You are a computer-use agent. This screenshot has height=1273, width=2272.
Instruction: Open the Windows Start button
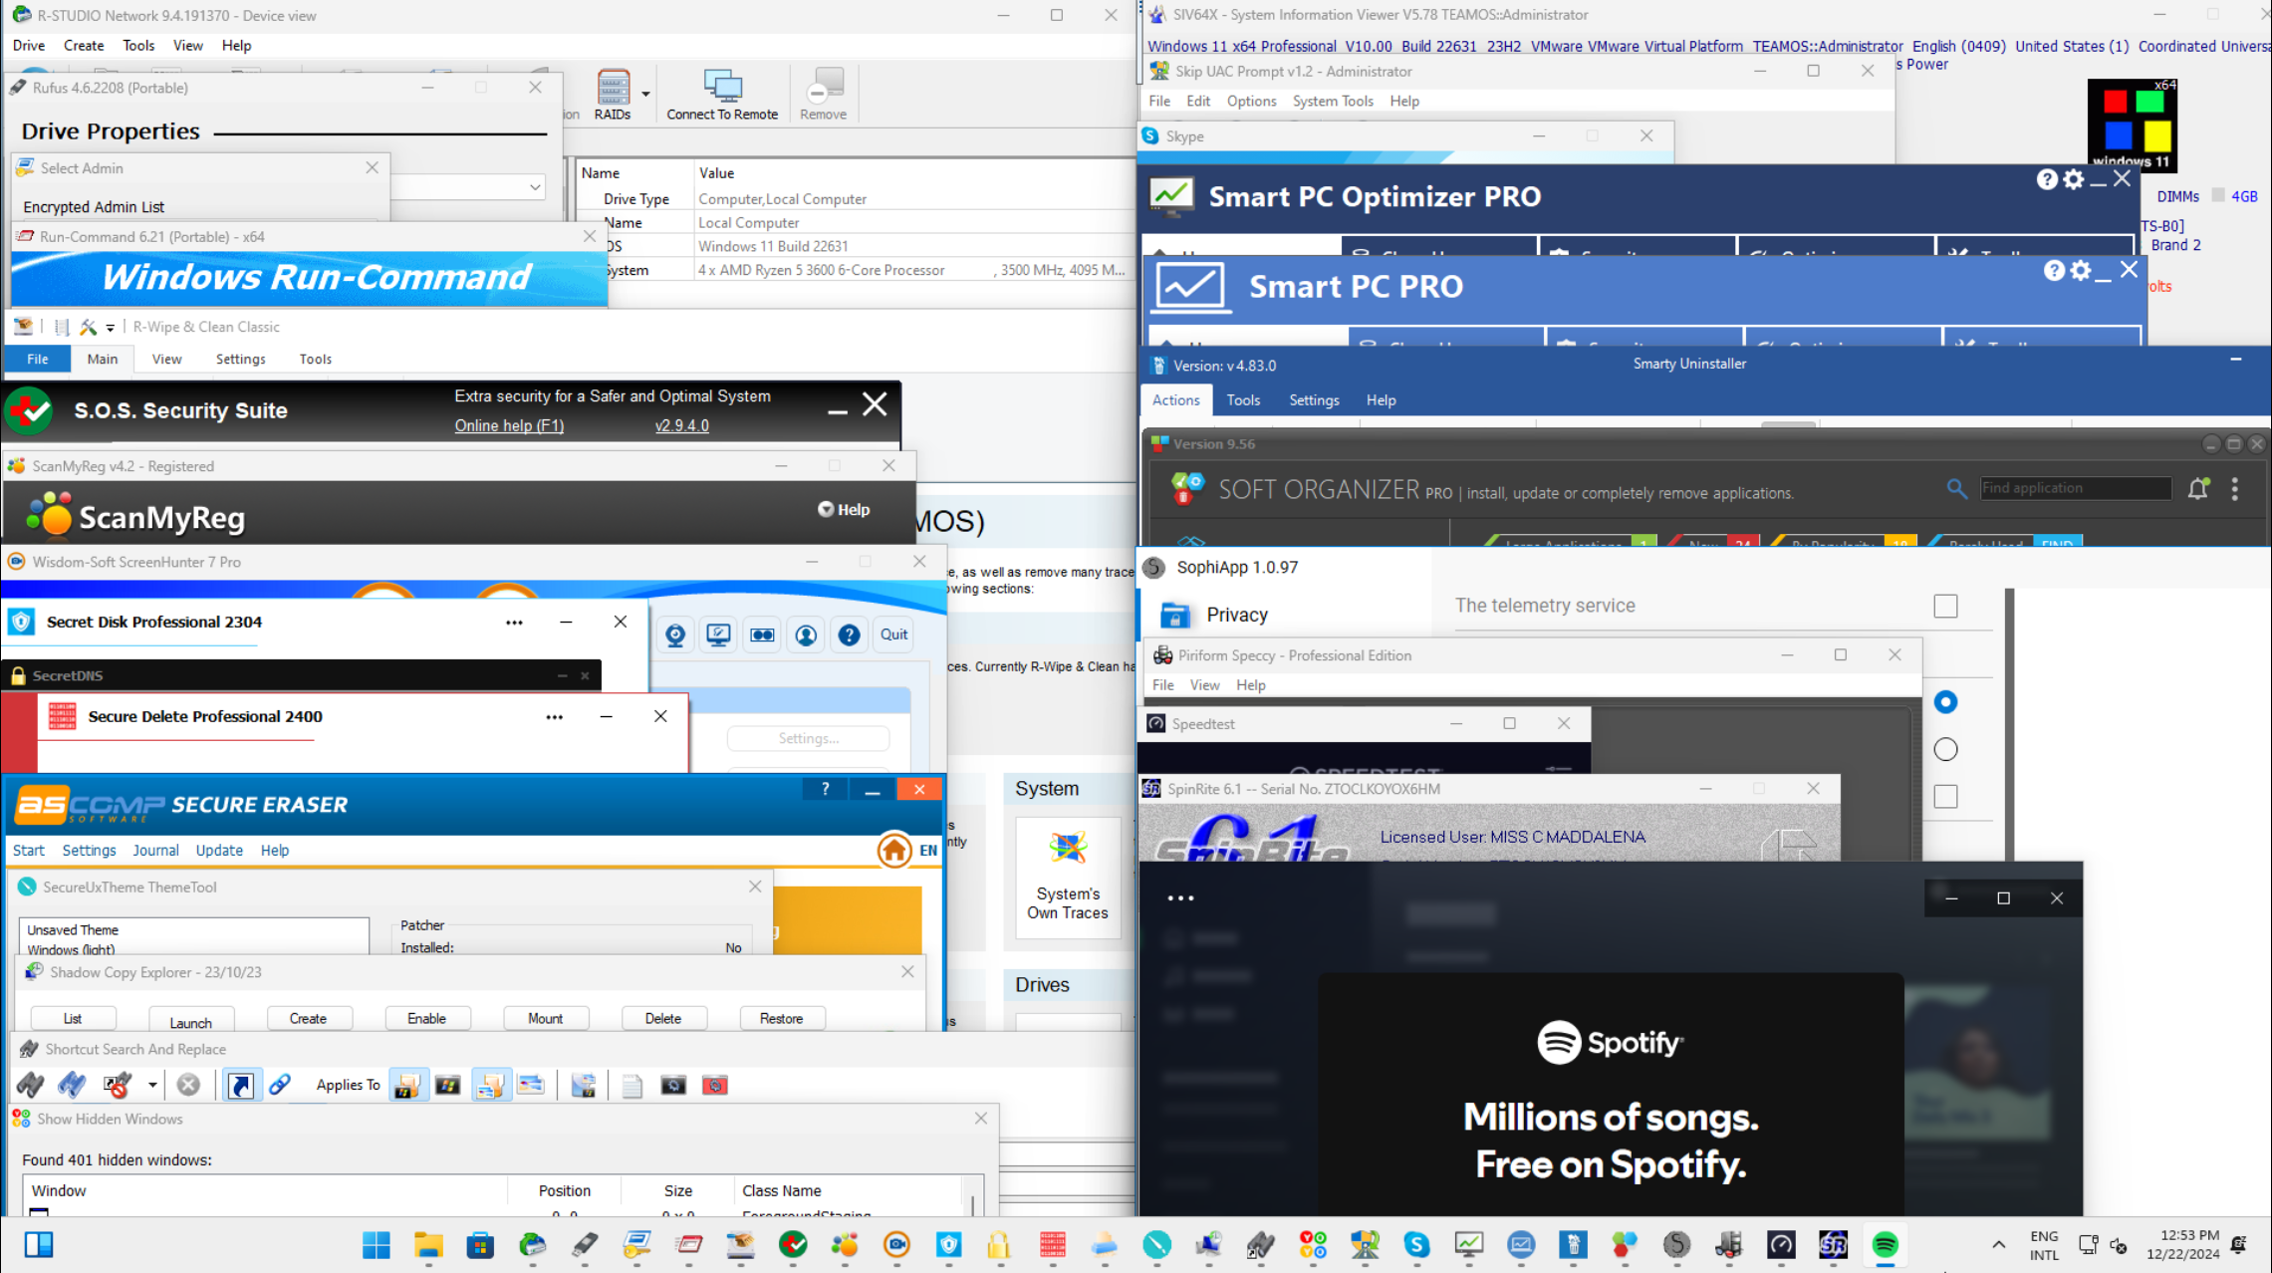(x=377, y=1244)
